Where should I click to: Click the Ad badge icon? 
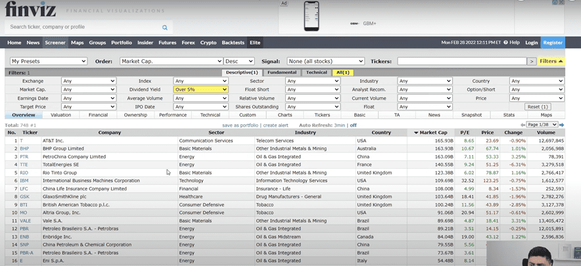click(285, 3)
